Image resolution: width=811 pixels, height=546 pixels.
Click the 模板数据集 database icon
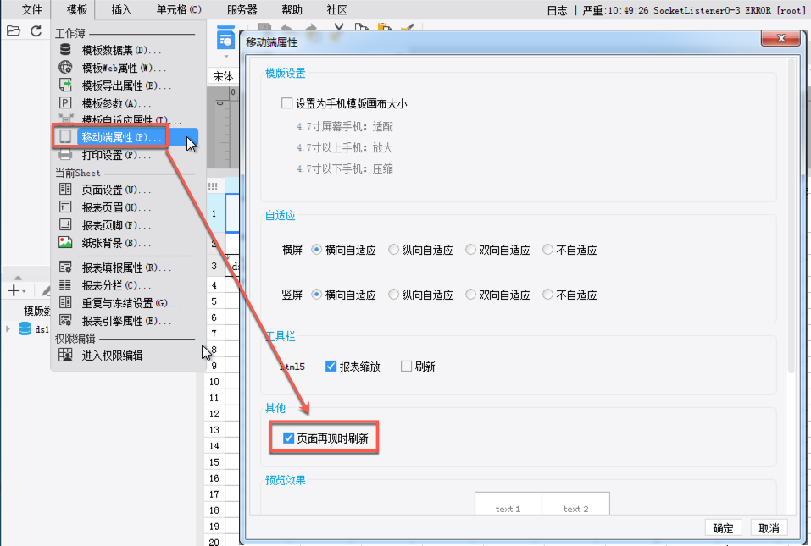(x=65, y=50)
